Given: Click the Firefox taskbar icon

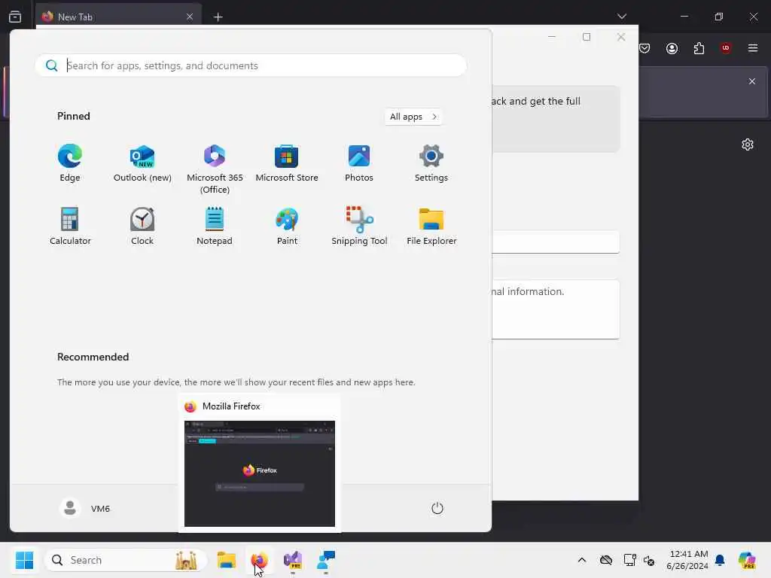Looking at the screenshot, I should click(x=259, y=560).
